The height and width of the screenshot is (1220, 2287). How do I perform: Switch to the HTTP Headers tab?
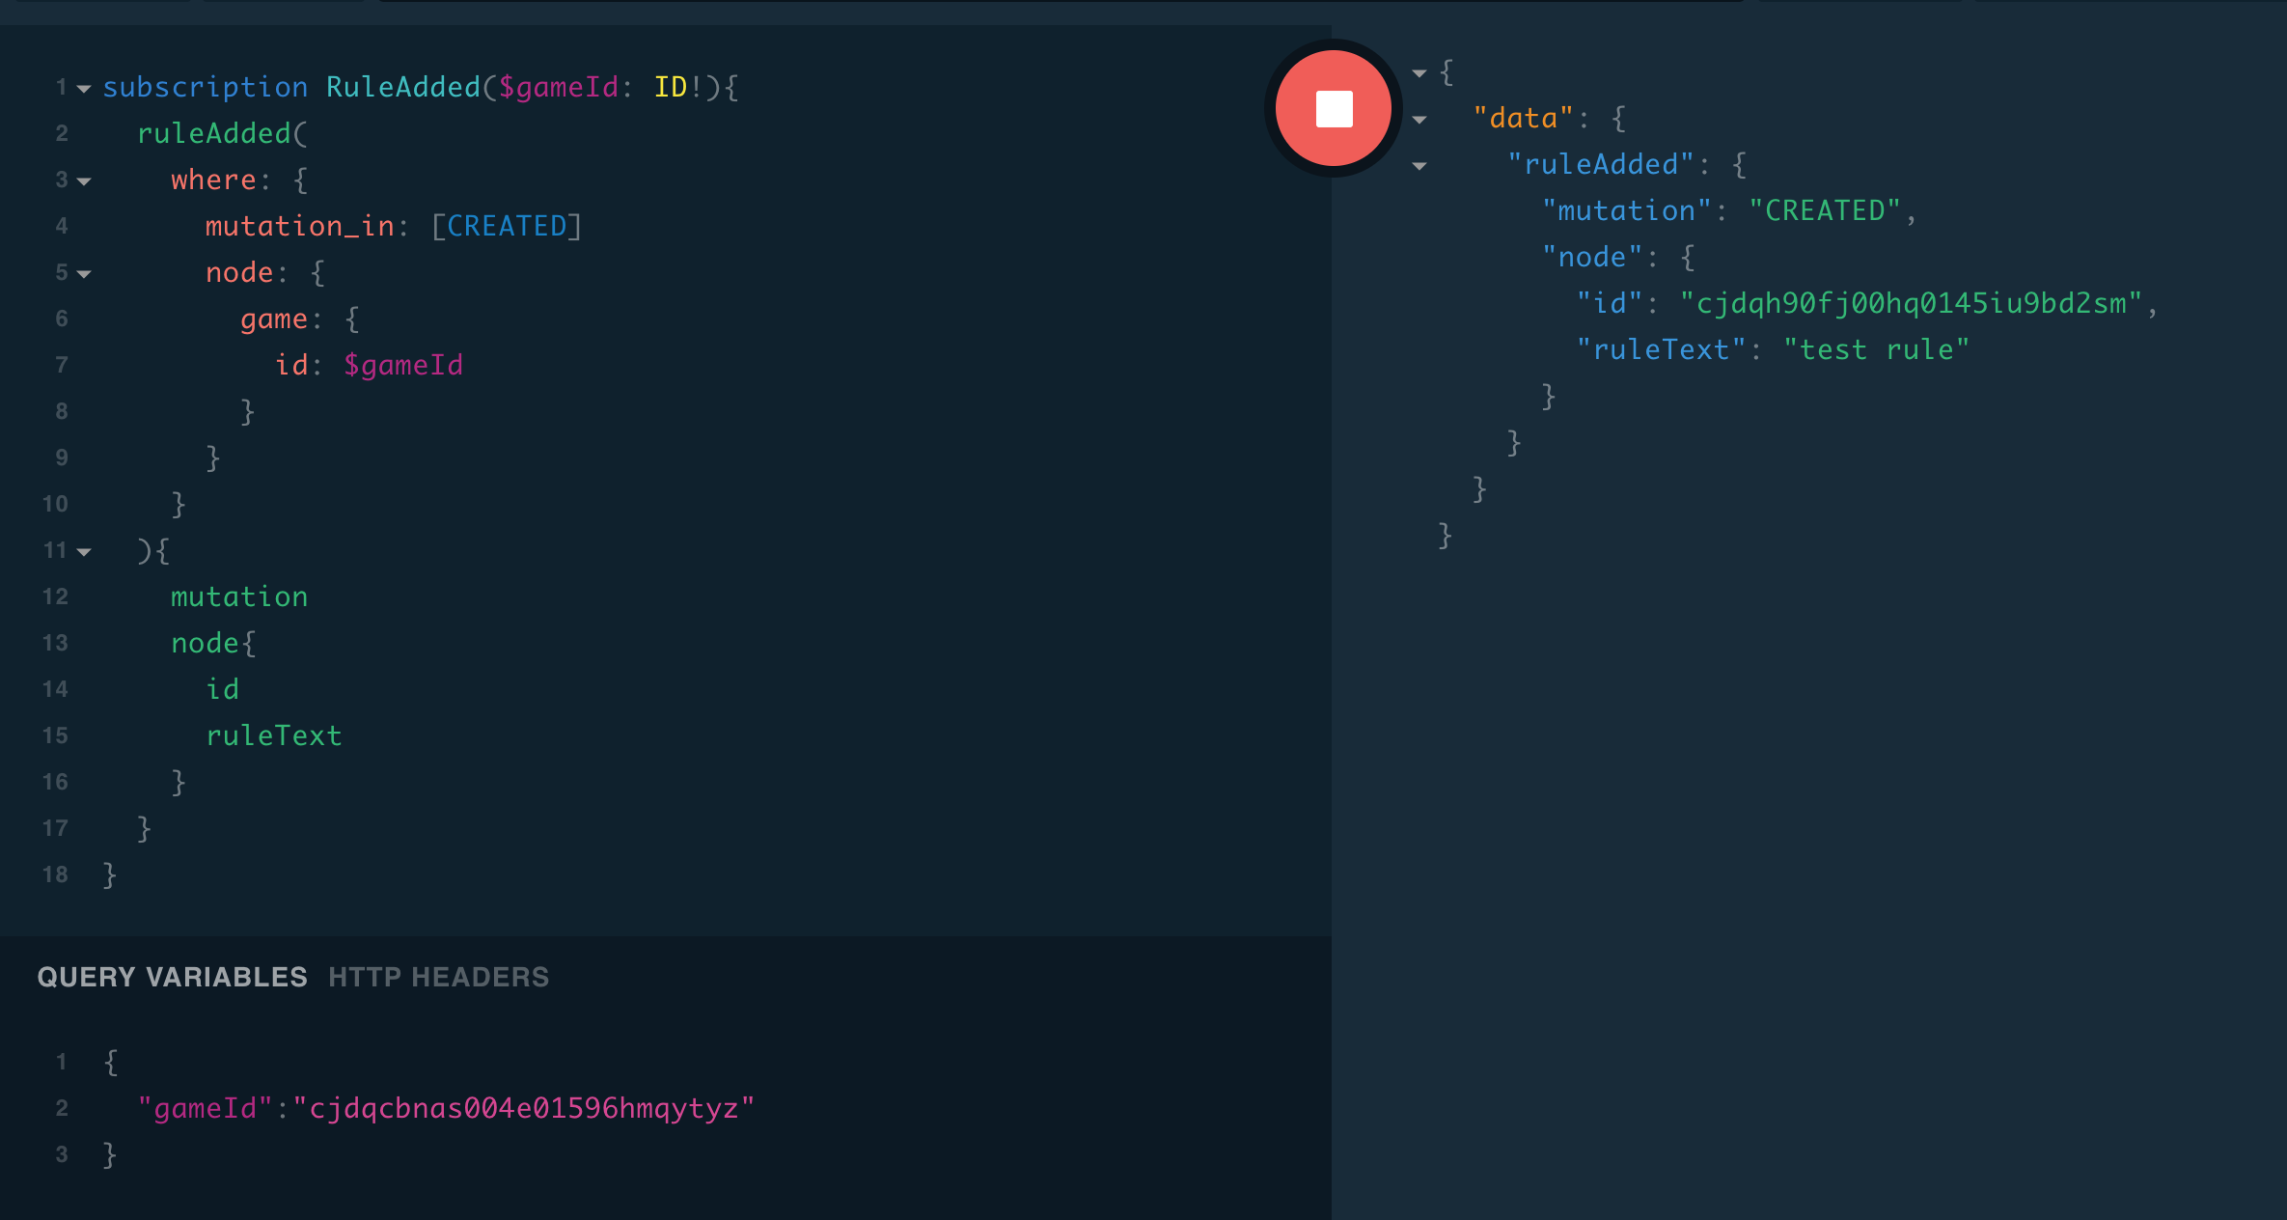point(438,977)
